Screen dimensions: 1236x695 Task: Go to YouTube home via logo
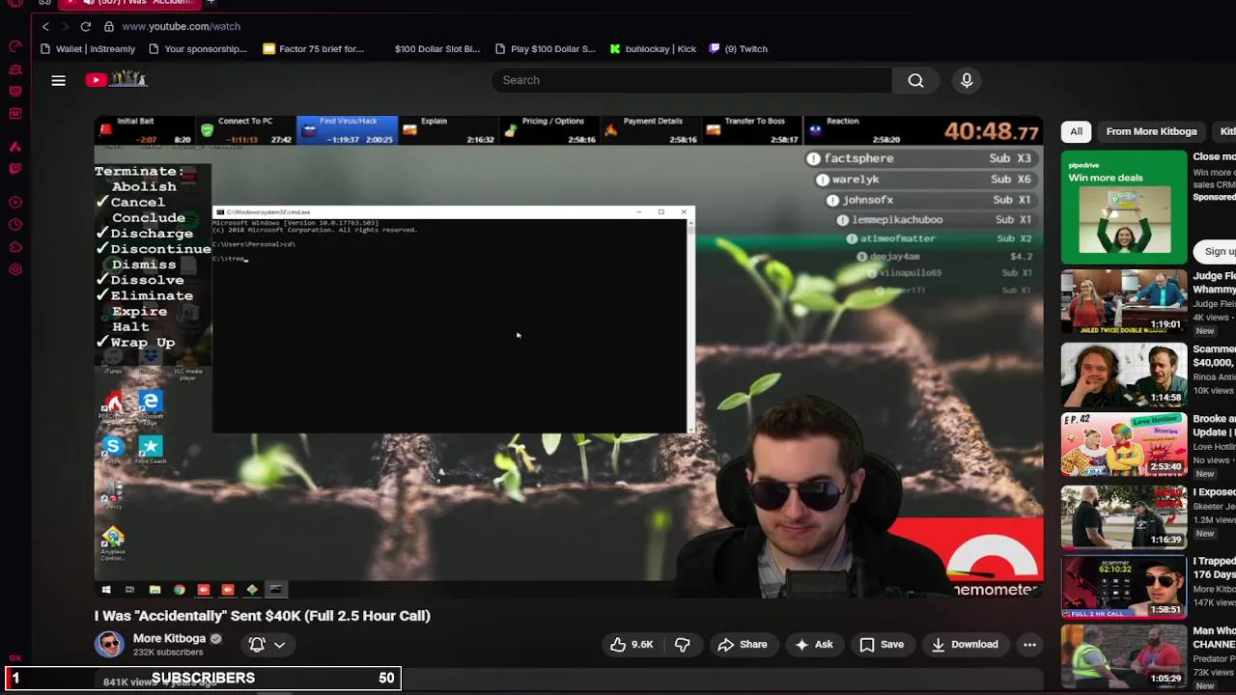point(116,80)
